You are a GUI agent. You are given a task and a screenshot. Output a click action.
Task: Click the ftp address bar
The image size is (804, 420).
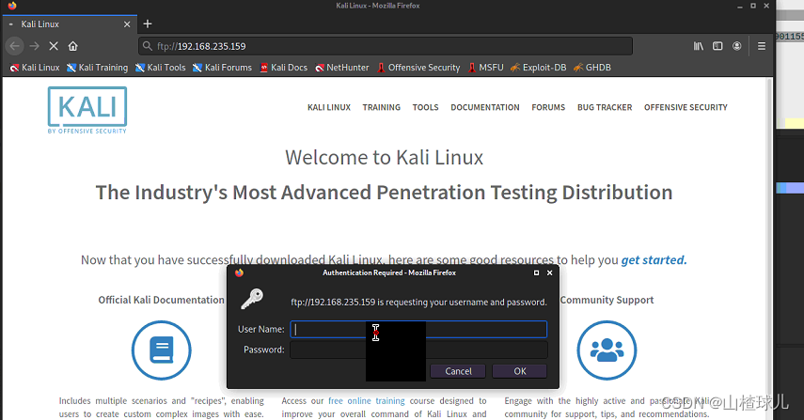click(386, 46)
